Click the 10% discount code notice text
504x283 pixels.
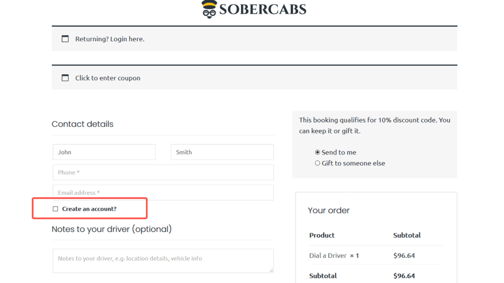pyautogui.click(x=375, y=126)
